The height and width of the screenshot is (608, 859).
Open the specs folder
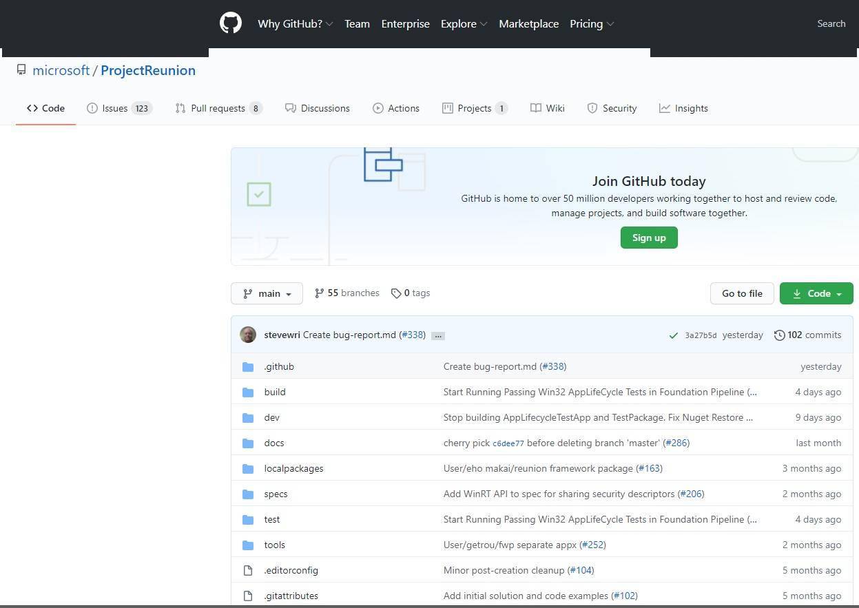(276, 494)
